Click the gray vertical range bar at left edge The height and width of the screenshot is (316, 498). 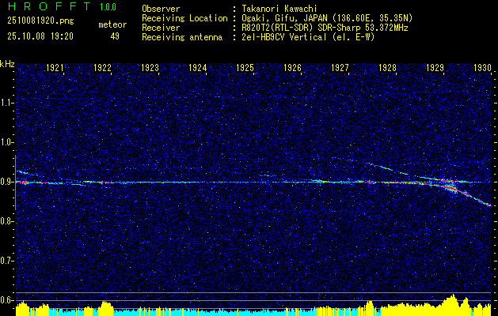15,182
